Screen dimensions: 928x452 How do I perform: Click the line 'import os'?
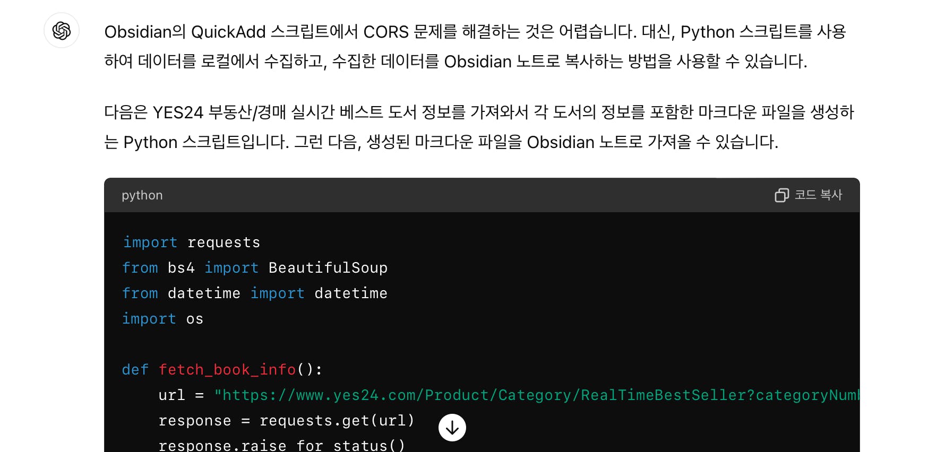[162, 319]
